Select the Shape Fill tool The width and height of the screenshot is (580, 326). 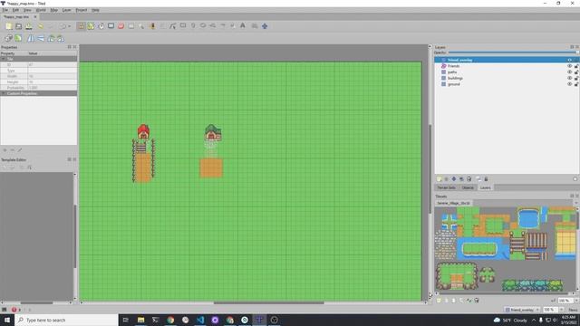pyautogui.click(x=111, y=26)
